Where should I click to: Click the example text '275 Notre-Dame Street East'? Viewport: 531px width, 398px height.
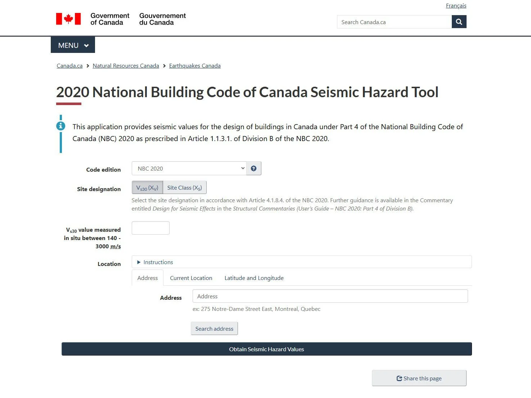(237, 309)
